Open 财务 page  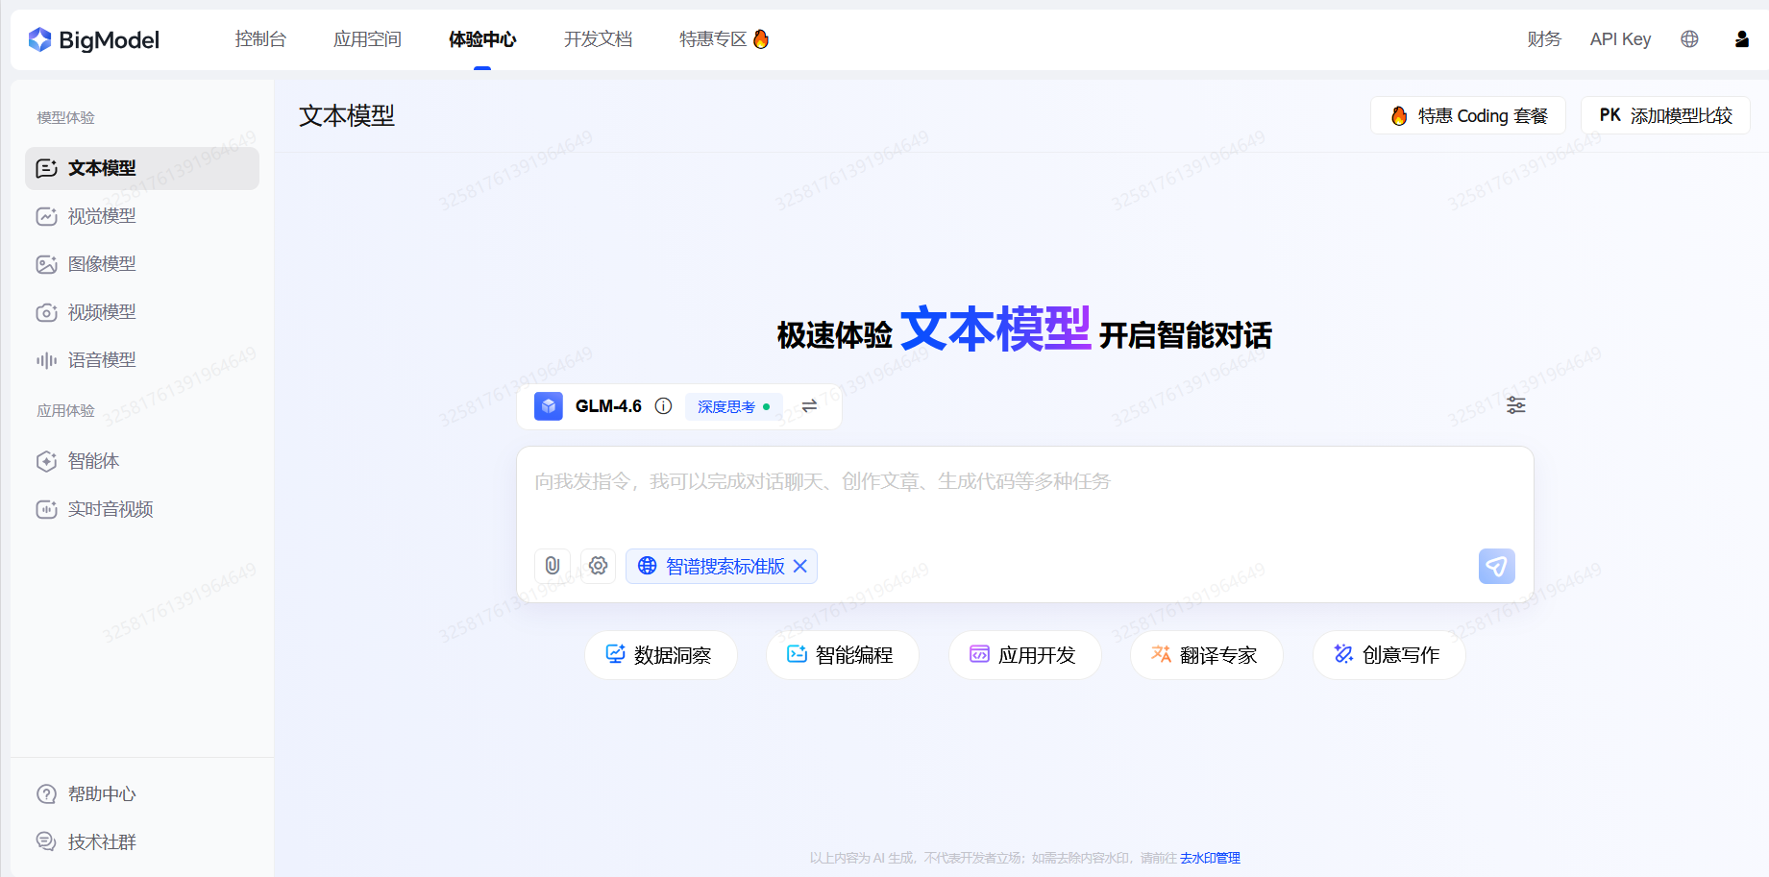click(1544, 39)
